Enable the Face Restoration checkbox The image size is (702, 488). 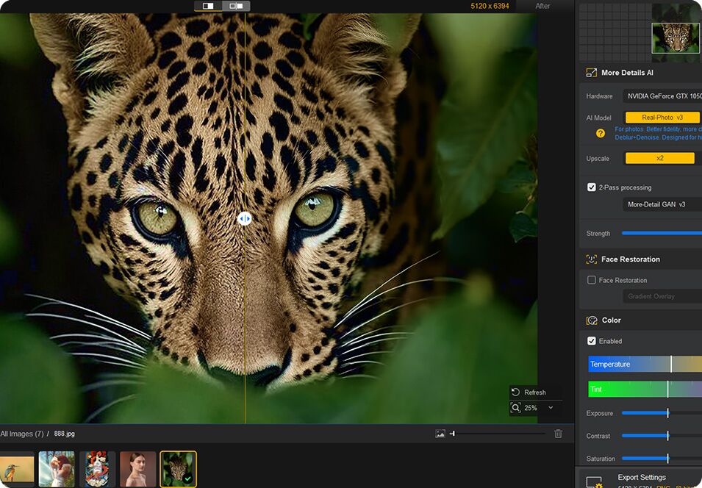592,280
